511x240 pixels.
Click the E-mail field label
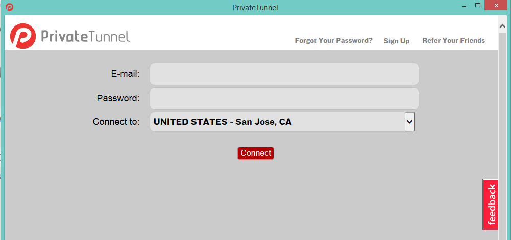125,74
